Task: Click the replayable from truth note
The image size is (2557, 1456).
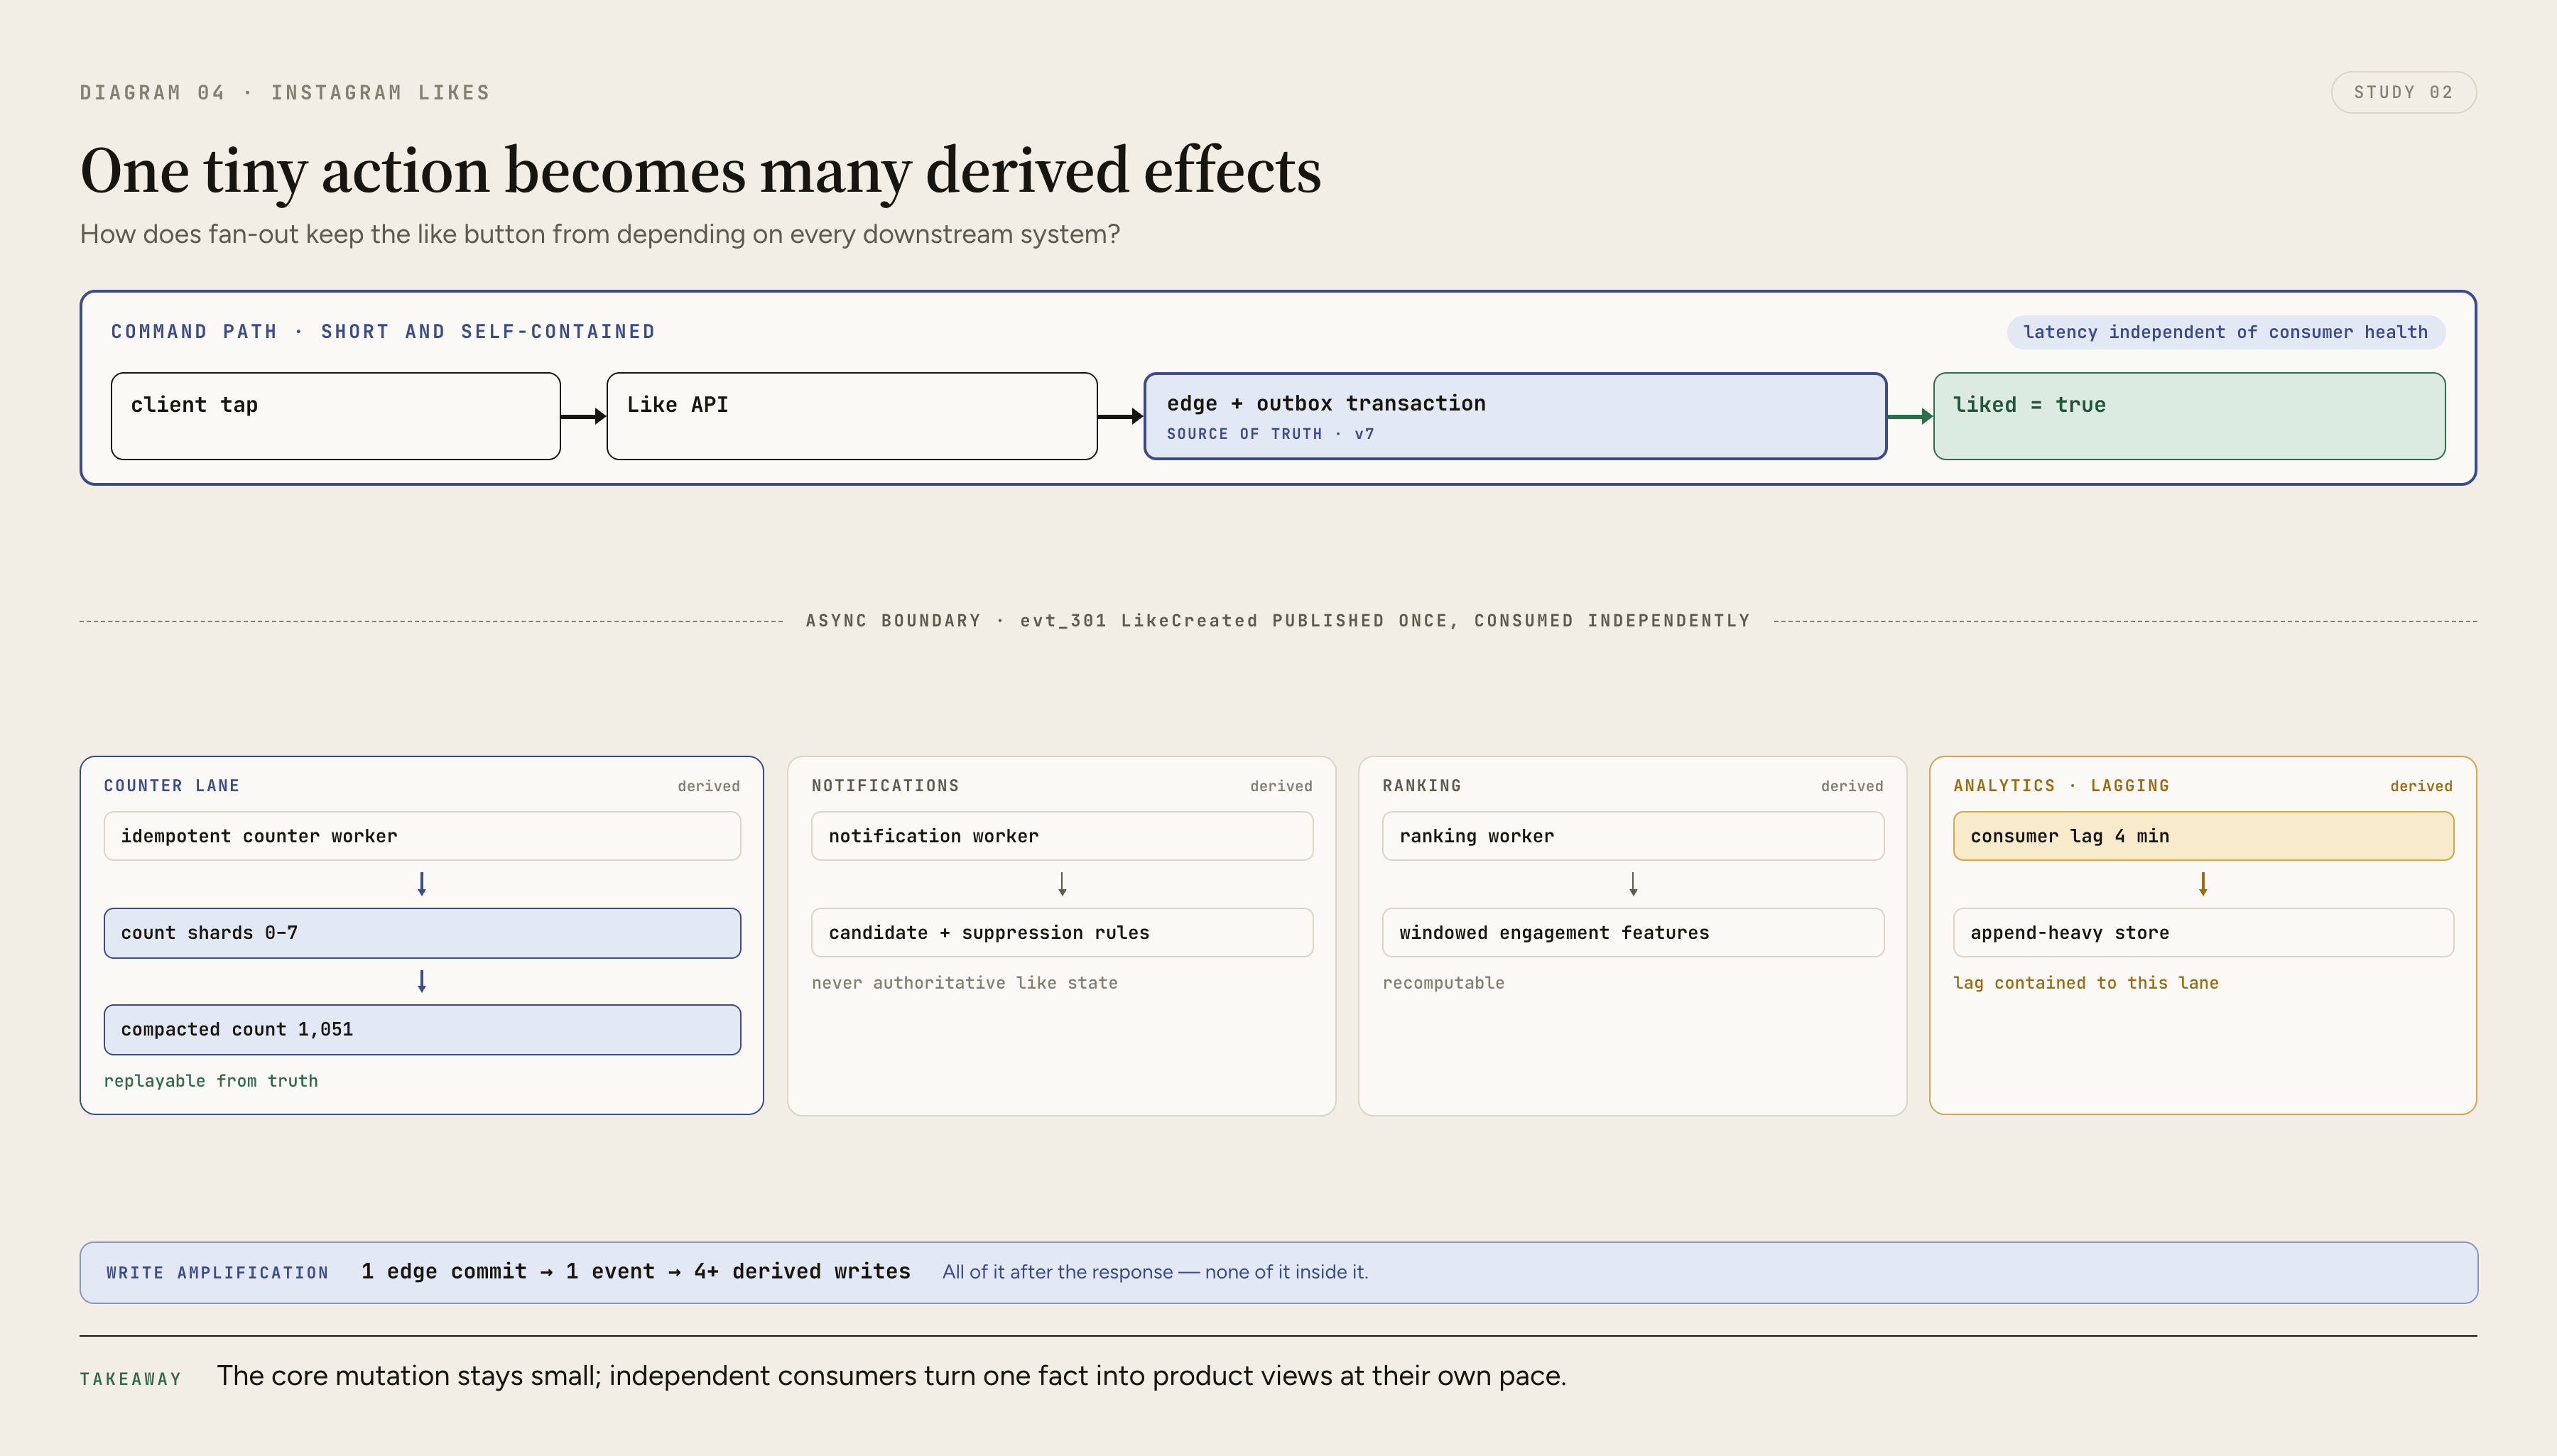Action: [211, 1081]
